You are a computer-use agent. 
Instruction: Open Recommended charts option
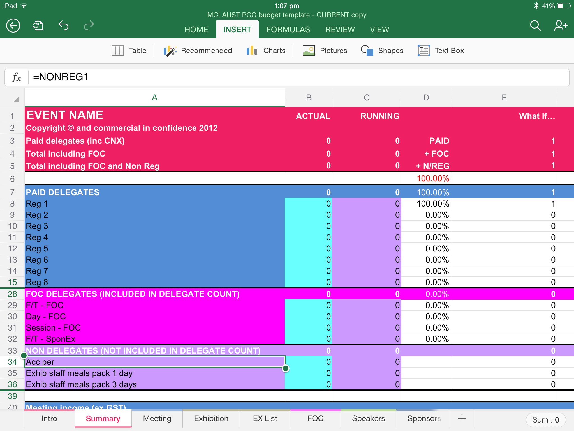[198, 51]
